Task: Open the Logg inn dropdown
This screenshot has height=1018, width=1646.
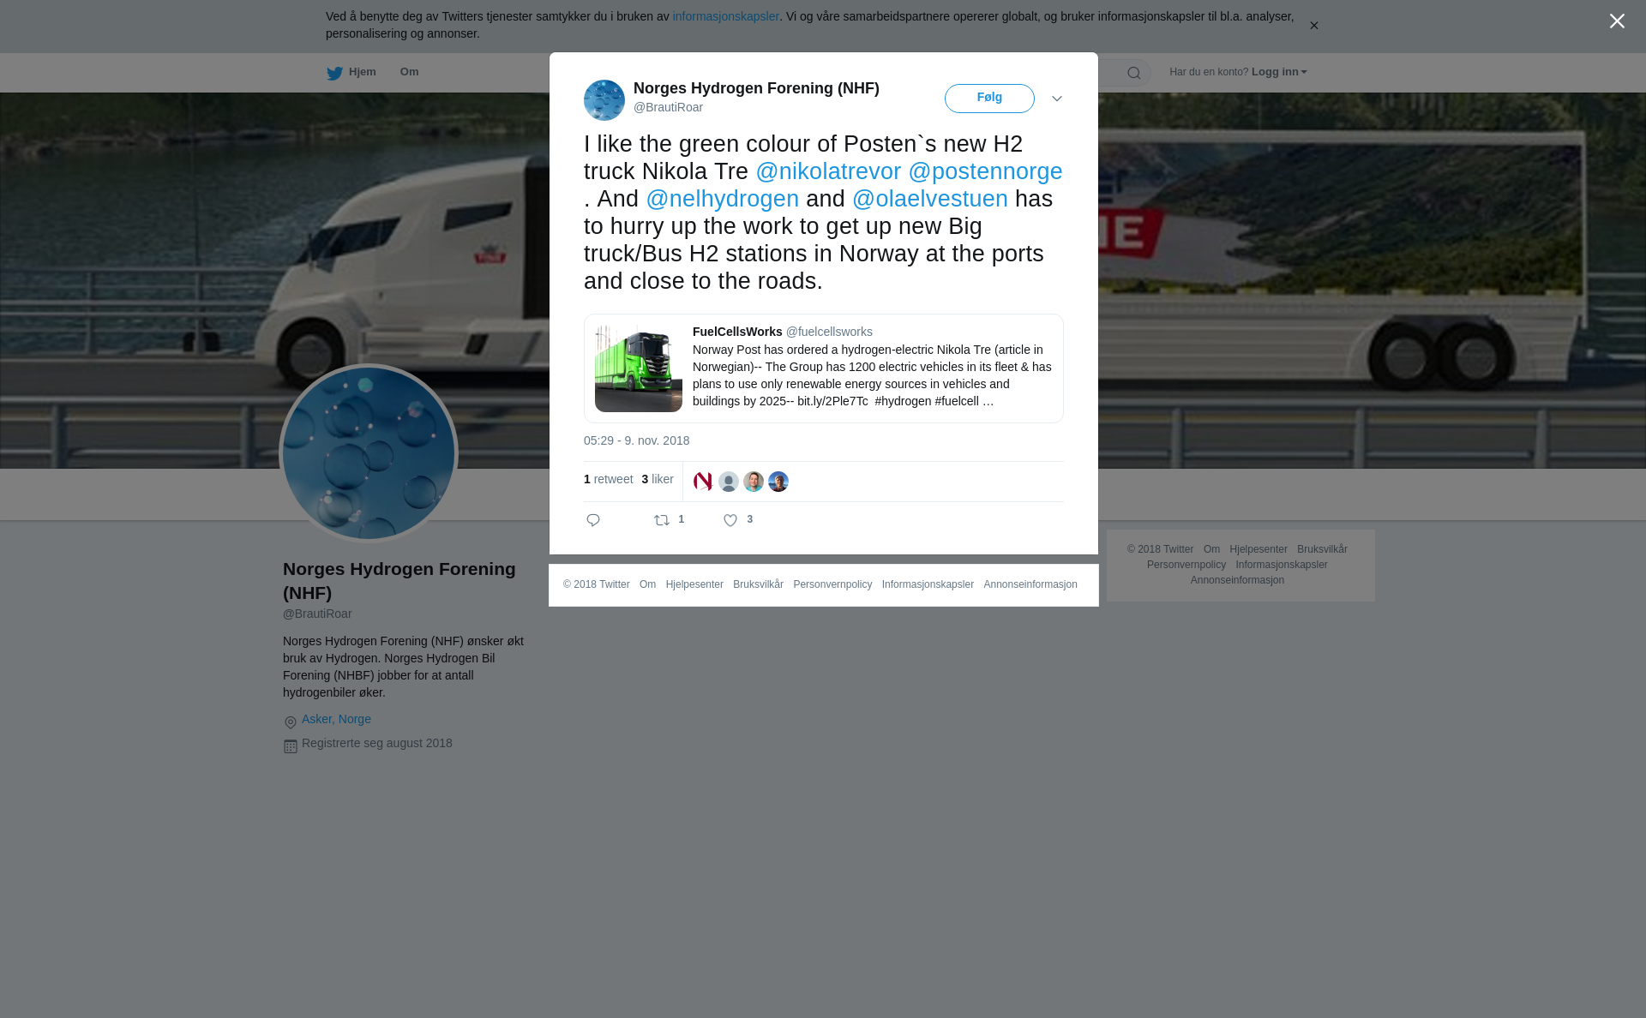Action: [x=1278, y=72]
